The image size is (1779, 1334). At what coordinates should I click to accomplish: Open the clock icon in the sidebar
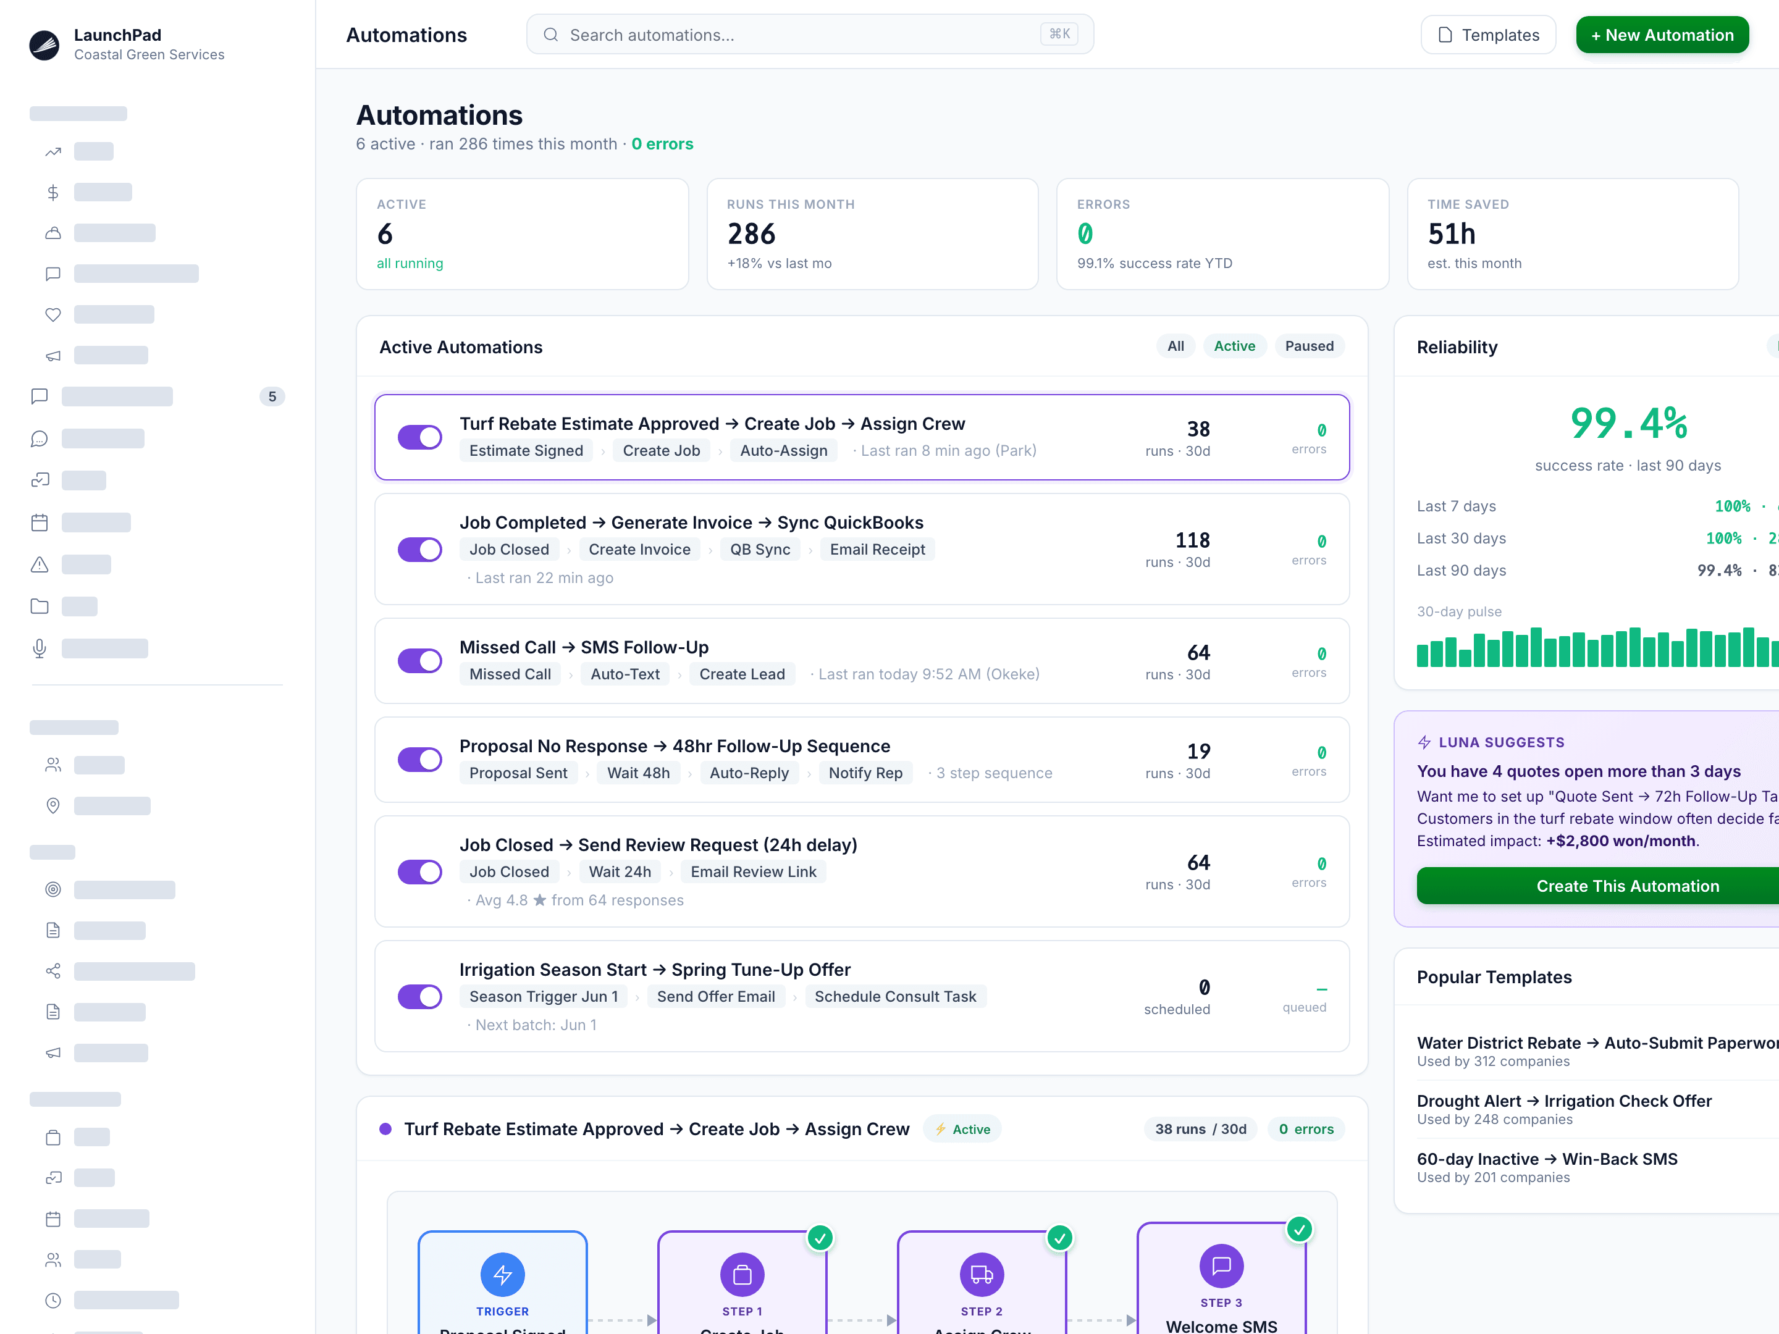tap(53, 1300)
